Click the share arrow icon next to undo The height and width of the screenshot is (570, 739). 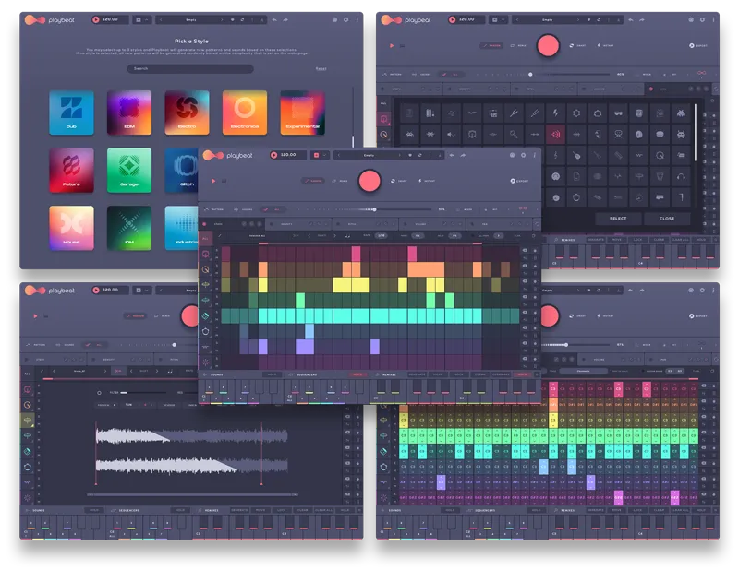pos(461,154)
